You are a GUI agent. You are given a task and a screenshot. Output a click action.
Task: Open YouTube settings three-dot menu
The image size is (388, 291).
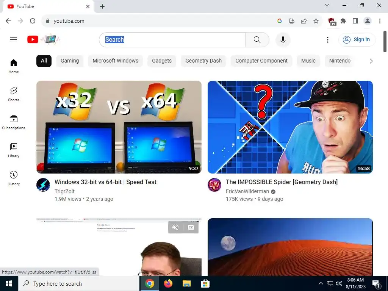tap(328, 39)
